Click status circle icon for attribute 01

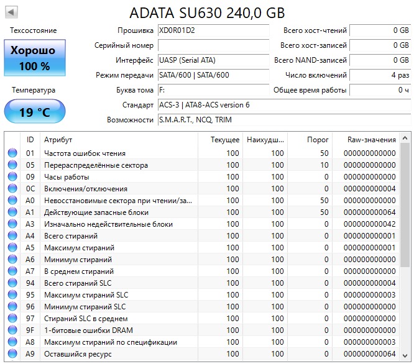click(12, 153)
